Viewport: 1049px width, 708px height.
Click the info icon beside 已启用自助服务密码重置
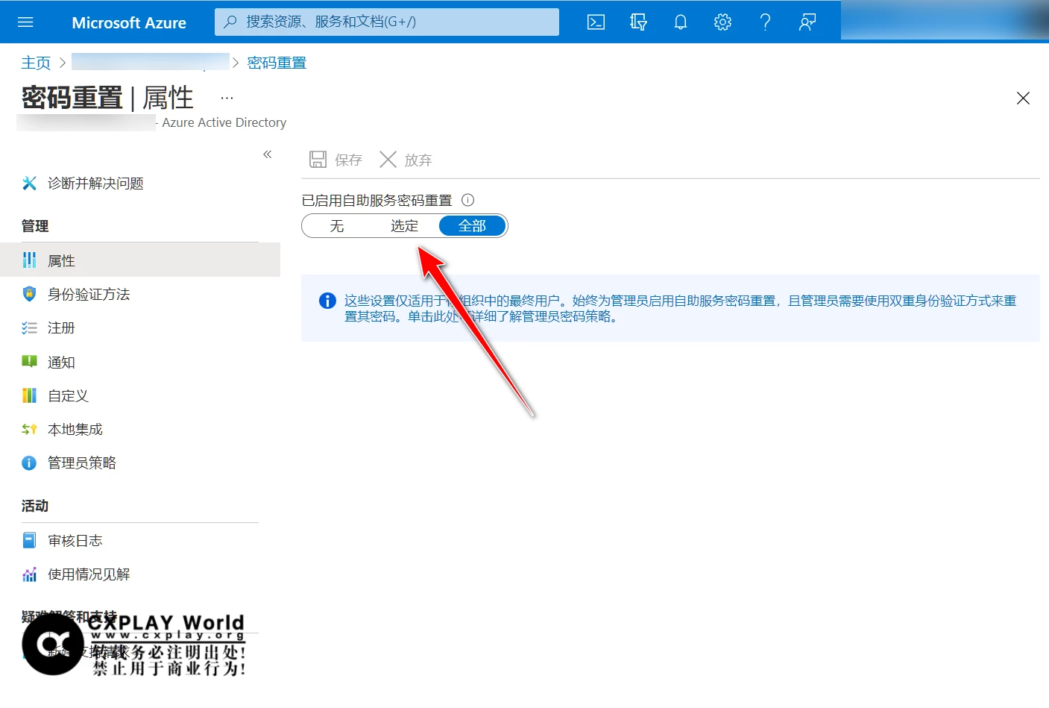(x=468, y=200)
